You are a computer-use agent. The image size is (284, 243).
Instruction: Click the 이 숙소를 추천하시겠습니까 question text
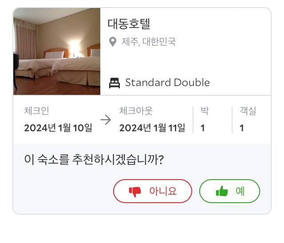coord(94,160)
